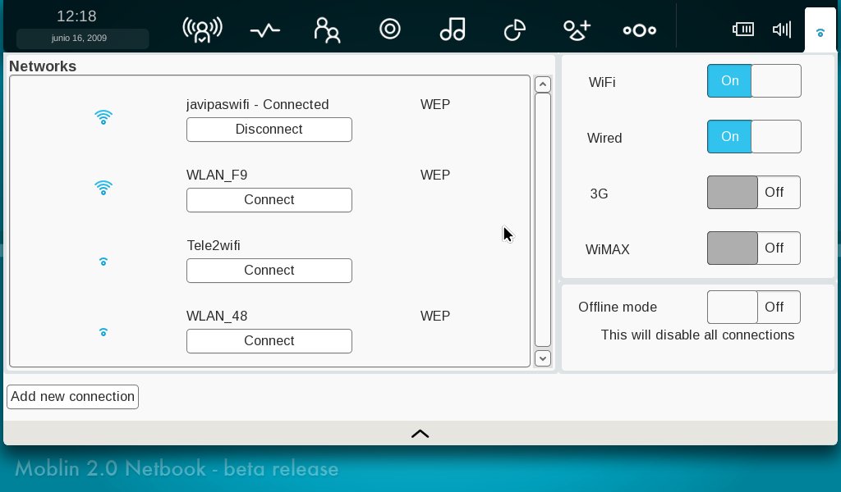Open the zones three-circles icon

coord(639,30)
